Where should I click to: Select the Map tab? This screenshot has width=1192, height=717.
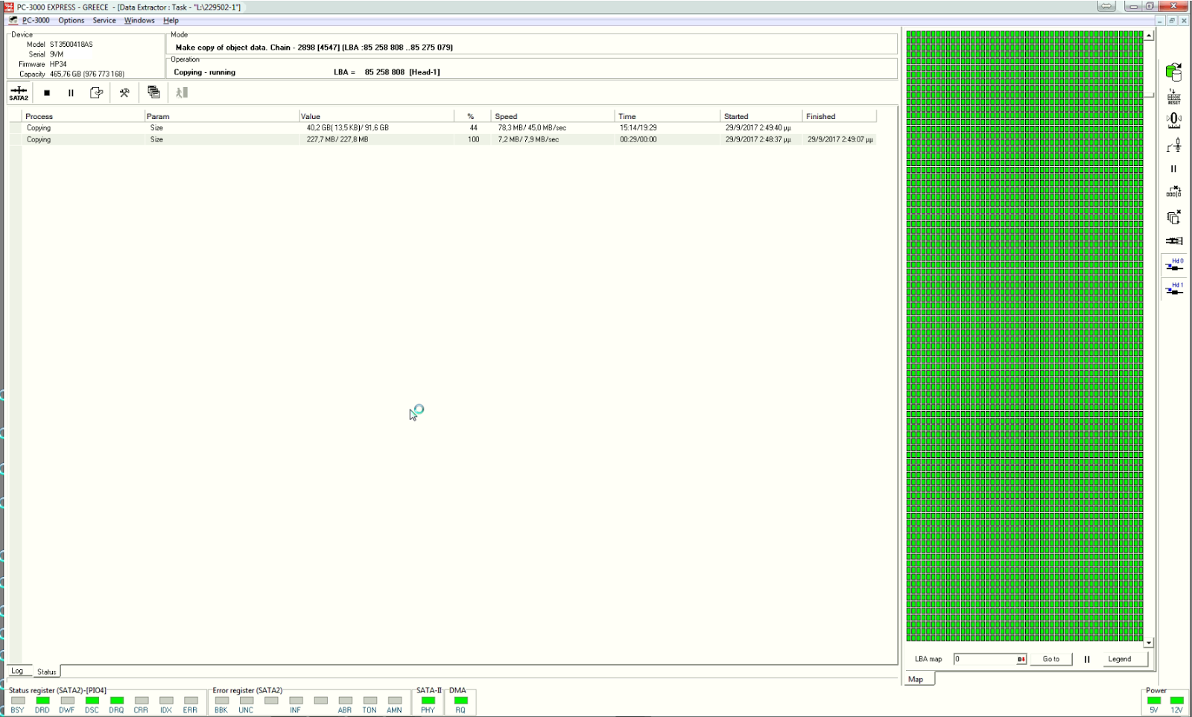click(916, 679)
